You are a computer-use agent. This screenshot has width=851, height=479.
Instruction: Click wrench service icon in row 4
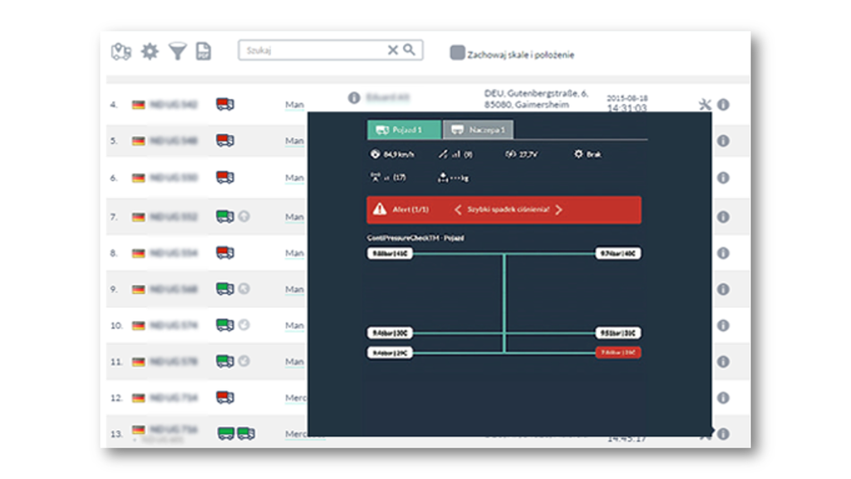(705, 104)
